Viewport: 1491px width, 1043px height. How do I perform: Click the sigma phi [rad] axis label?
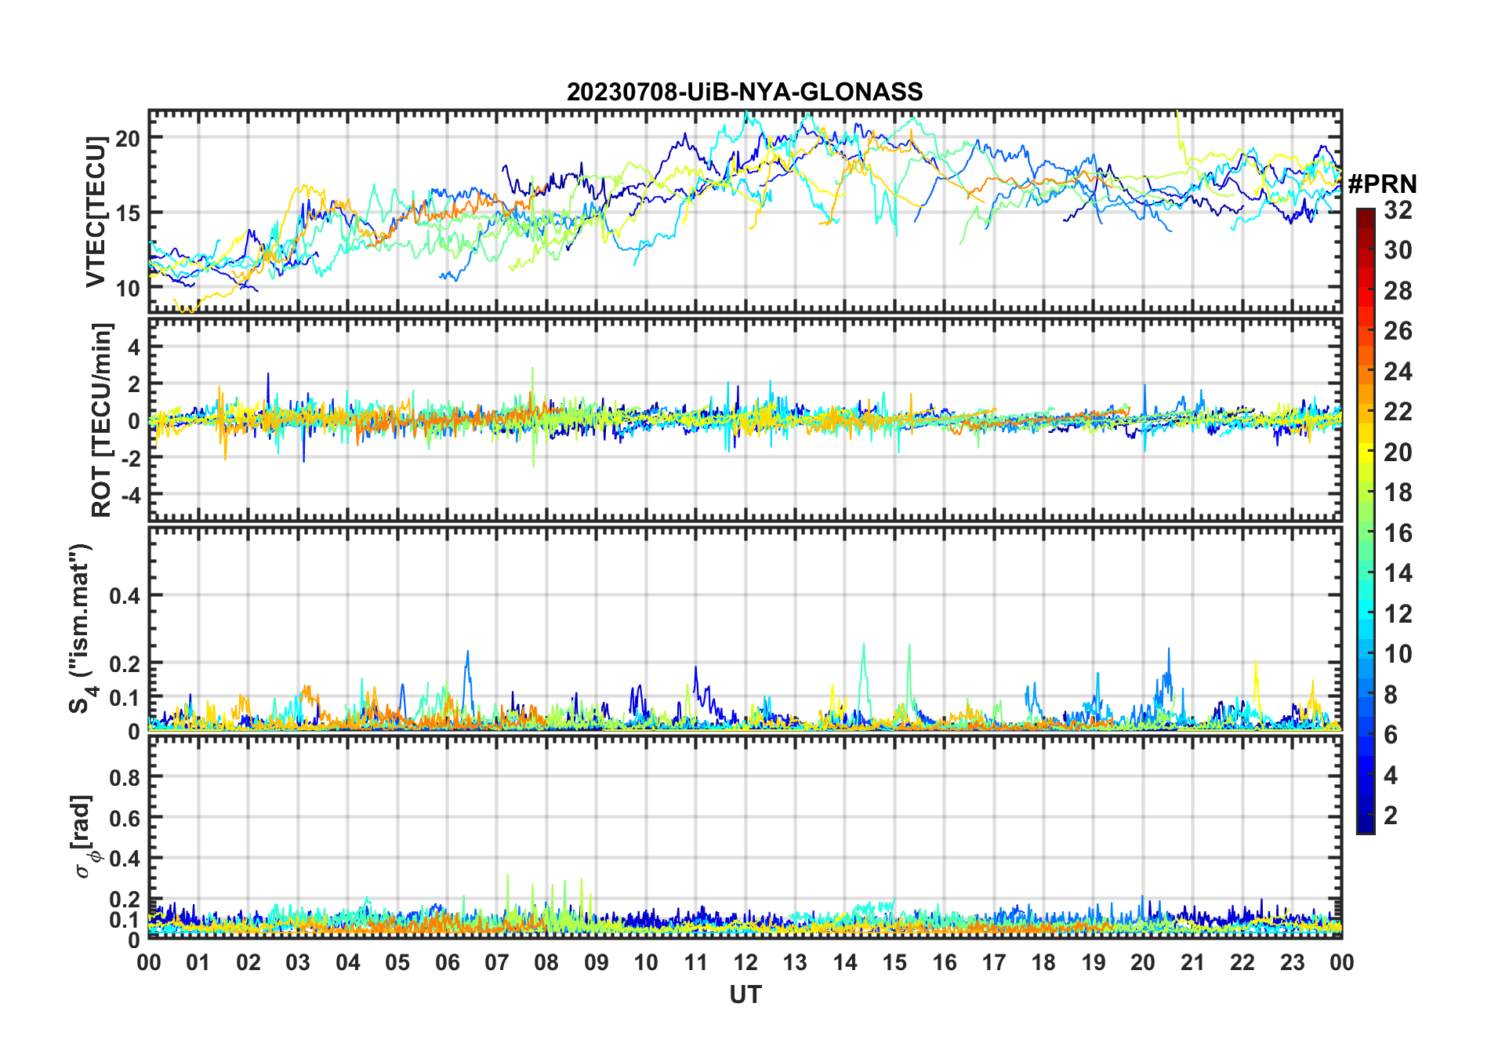pyautogui.click(x=84, y=836)
